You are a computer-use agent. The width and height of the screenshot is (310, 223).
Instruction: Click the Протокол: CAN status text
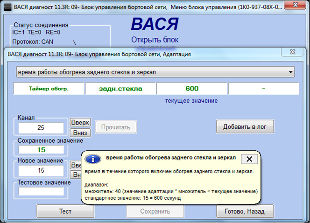(33, 42)
